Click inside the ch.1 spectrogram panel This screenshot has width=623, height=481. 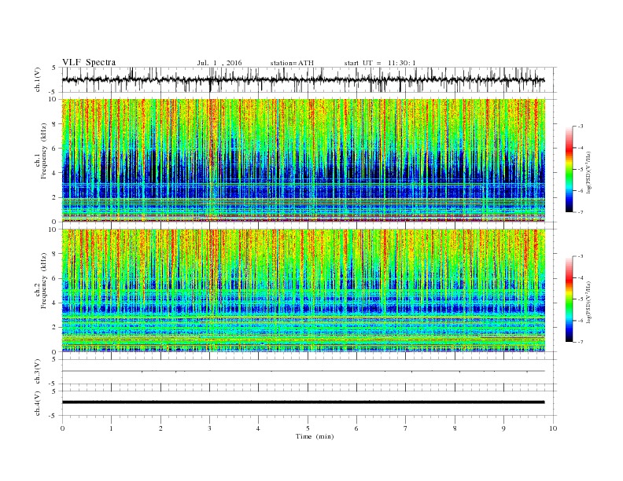click(304, 160)
